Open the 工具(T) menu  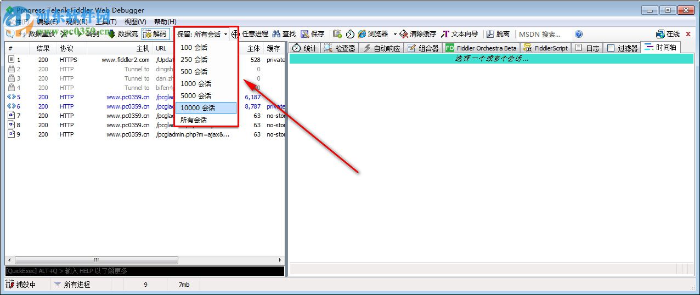(106, 21)
